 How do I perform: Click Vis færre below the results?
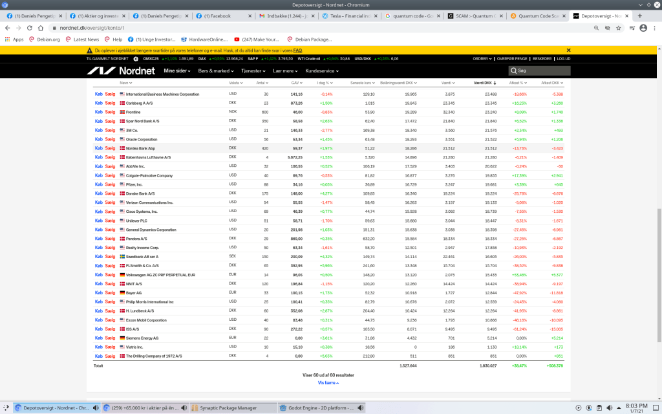329,383
